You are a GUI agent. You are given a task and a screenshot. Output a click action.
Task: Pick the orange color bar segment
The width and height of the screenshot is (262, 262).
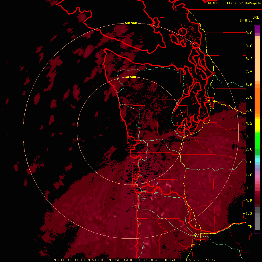click(257, 100)
